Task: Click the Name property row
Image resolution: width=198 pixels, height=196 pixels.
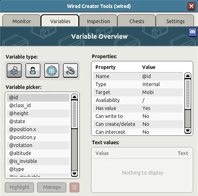Action: click(138, 76)
